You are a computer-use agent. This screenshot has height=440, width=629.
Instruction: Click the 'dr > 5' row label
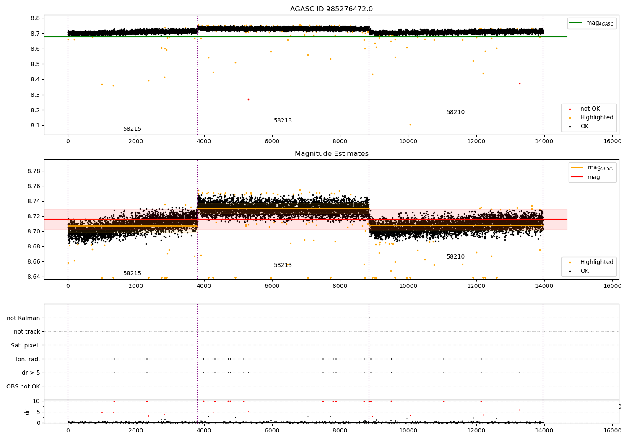click(31, 373)
